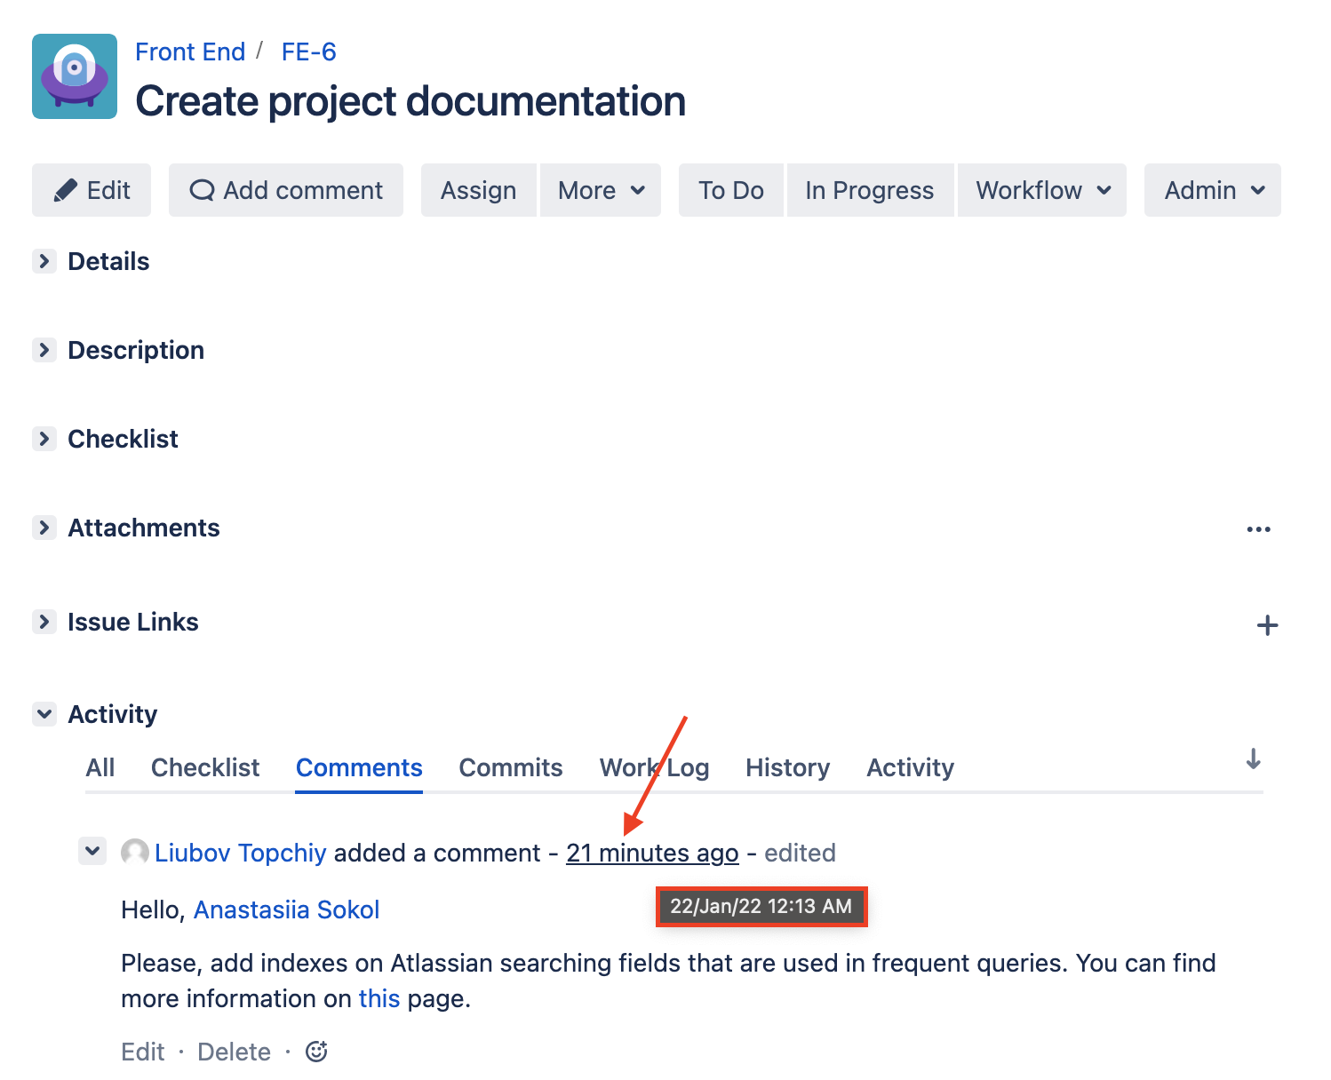Open the More dropdown menu
Viewport: 1331px width, 1080px height.
pyautogui.click(x=601, y=190)
